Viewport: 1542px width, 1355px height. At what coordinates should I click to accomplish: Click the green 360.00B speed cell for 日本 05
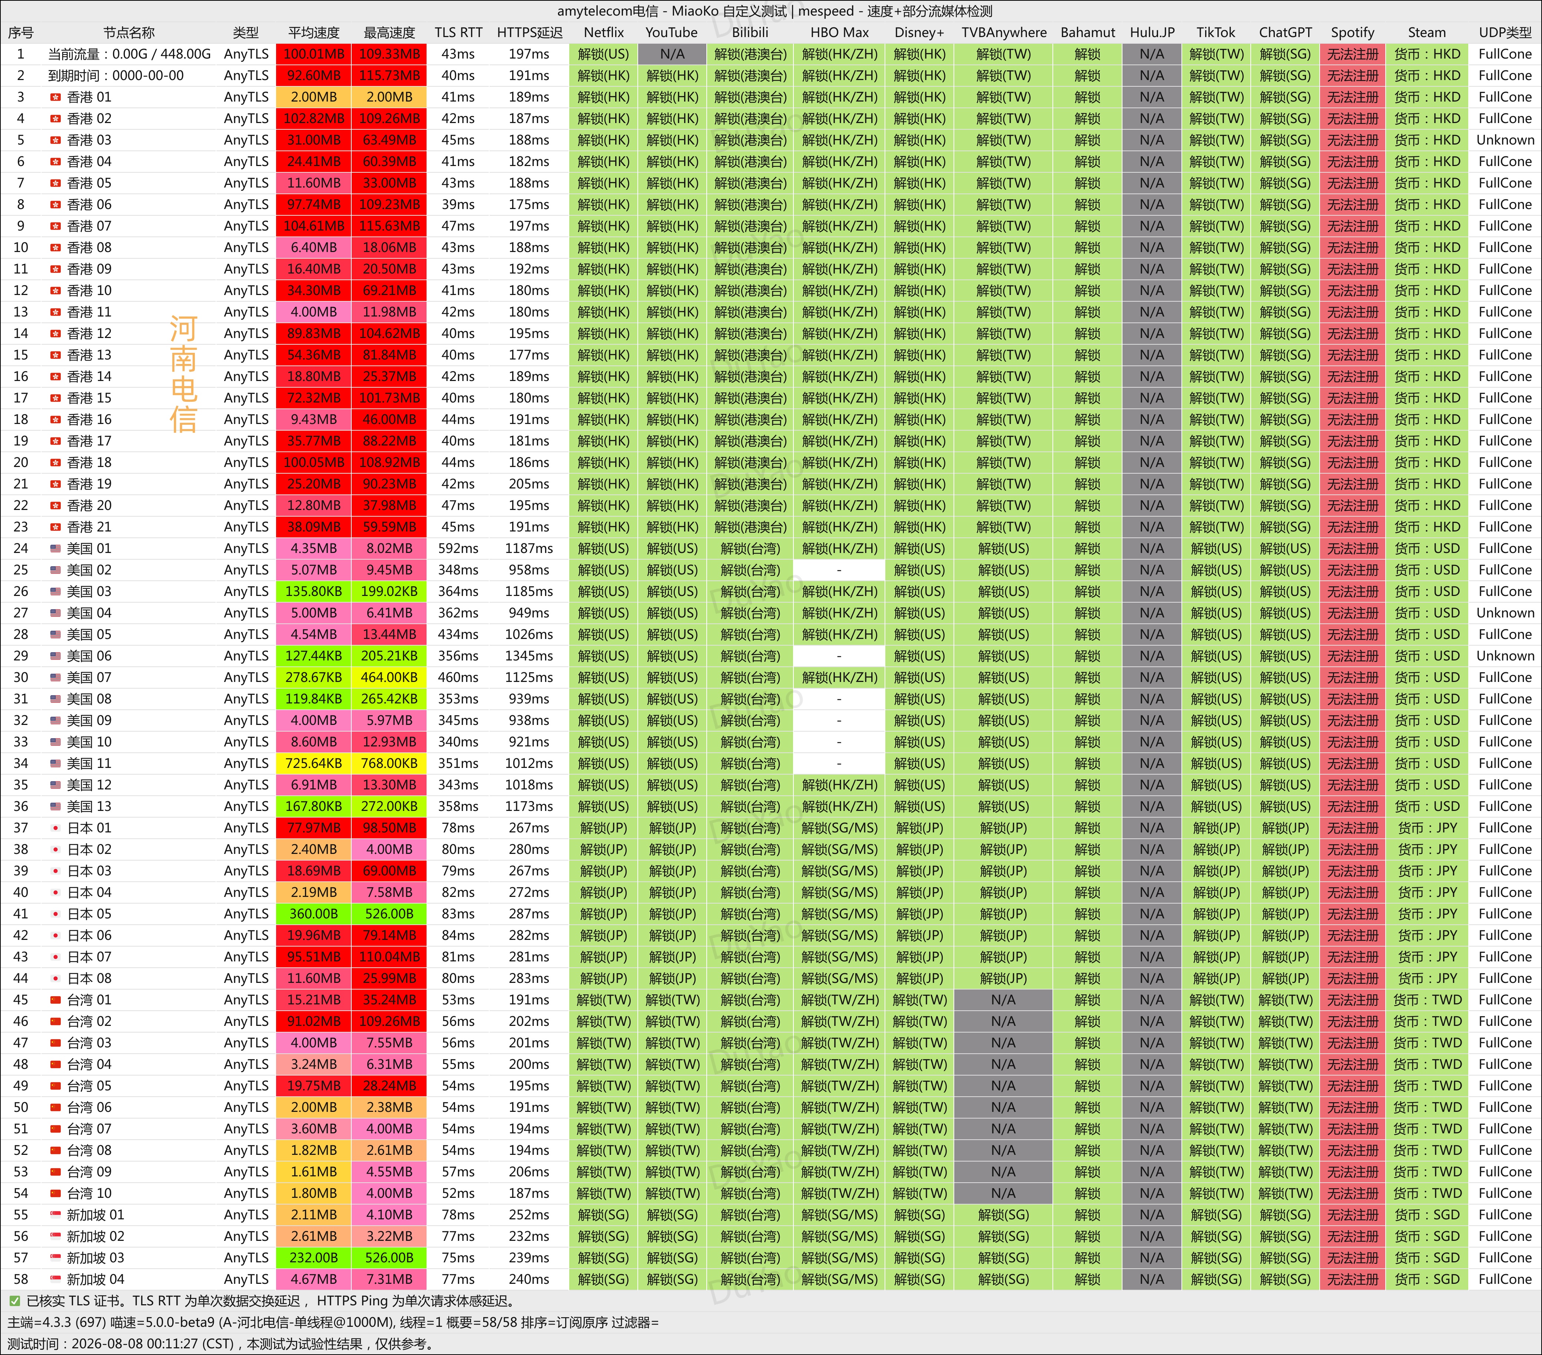coord(314,914)
